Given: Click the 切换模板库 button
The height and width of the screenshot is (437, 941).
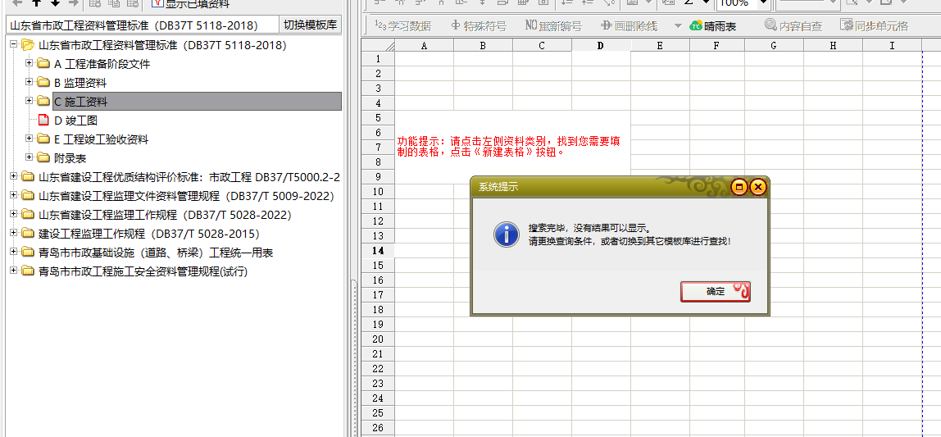Looking at the screenshot, I should 310,25.
